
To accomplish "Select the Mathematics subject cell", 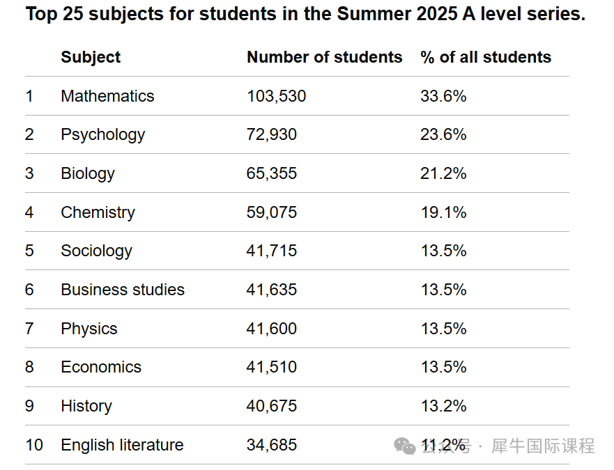I will [x=107, y=96].
